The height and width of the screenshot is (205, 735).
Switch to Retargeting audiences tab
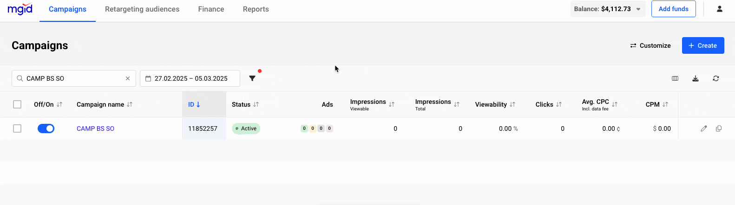point(142,9)
